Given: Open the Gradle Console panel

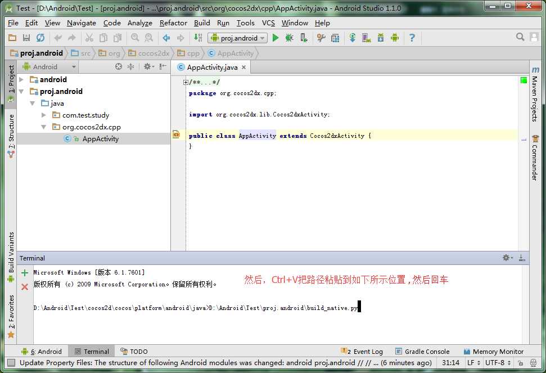Looking at the screenshot, I should (422, 352).
